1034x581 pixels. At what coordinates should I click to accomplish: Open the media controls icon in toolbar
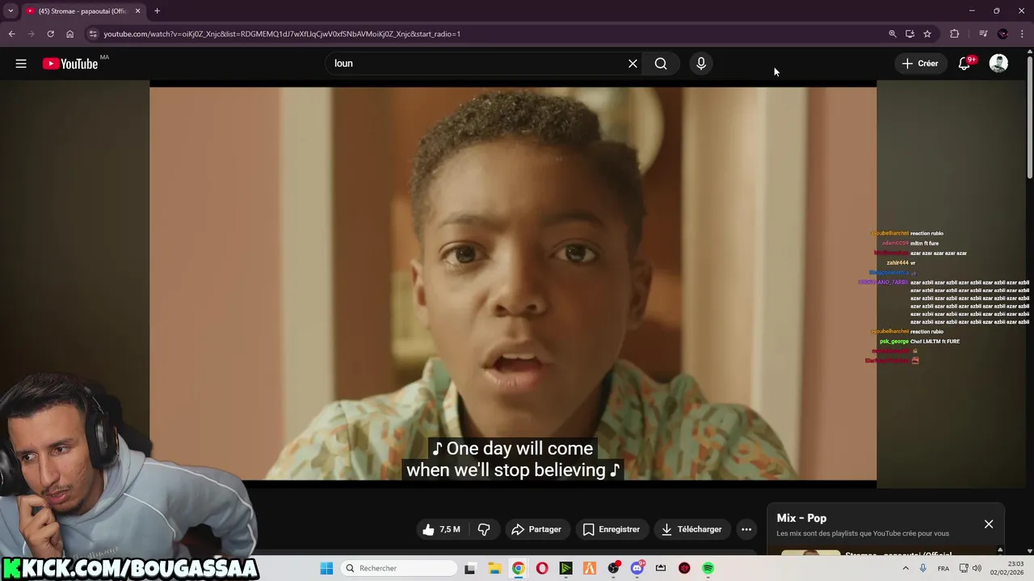click(983, 34)
